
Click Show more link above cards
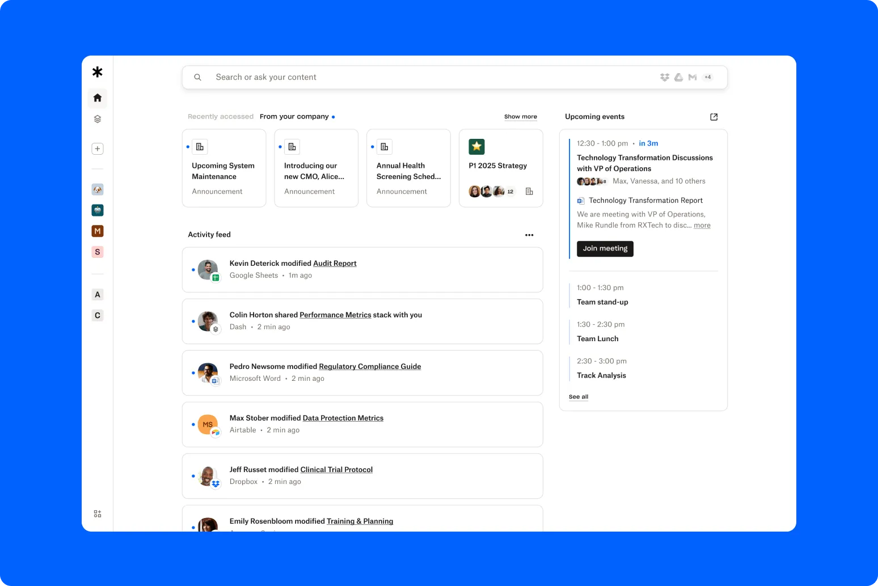pos(521,117)
